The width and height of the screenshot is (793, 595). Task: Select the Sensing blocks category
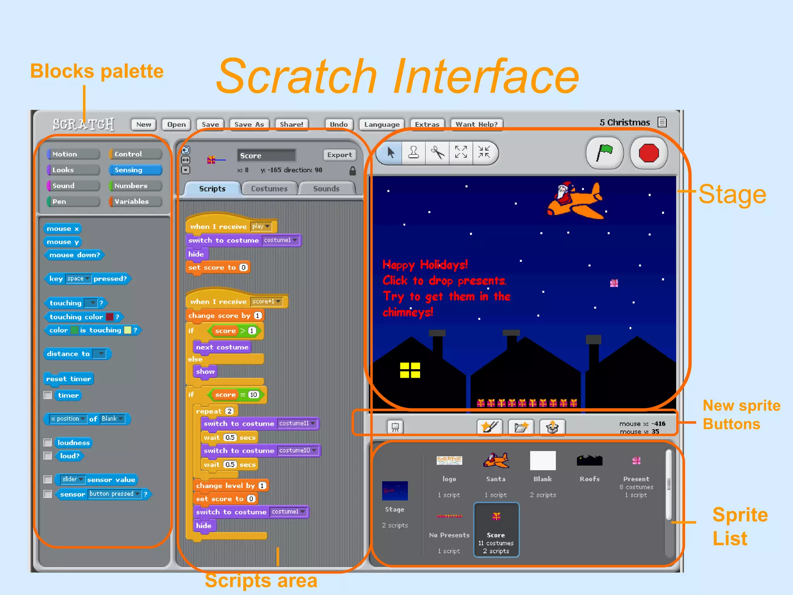135,170
